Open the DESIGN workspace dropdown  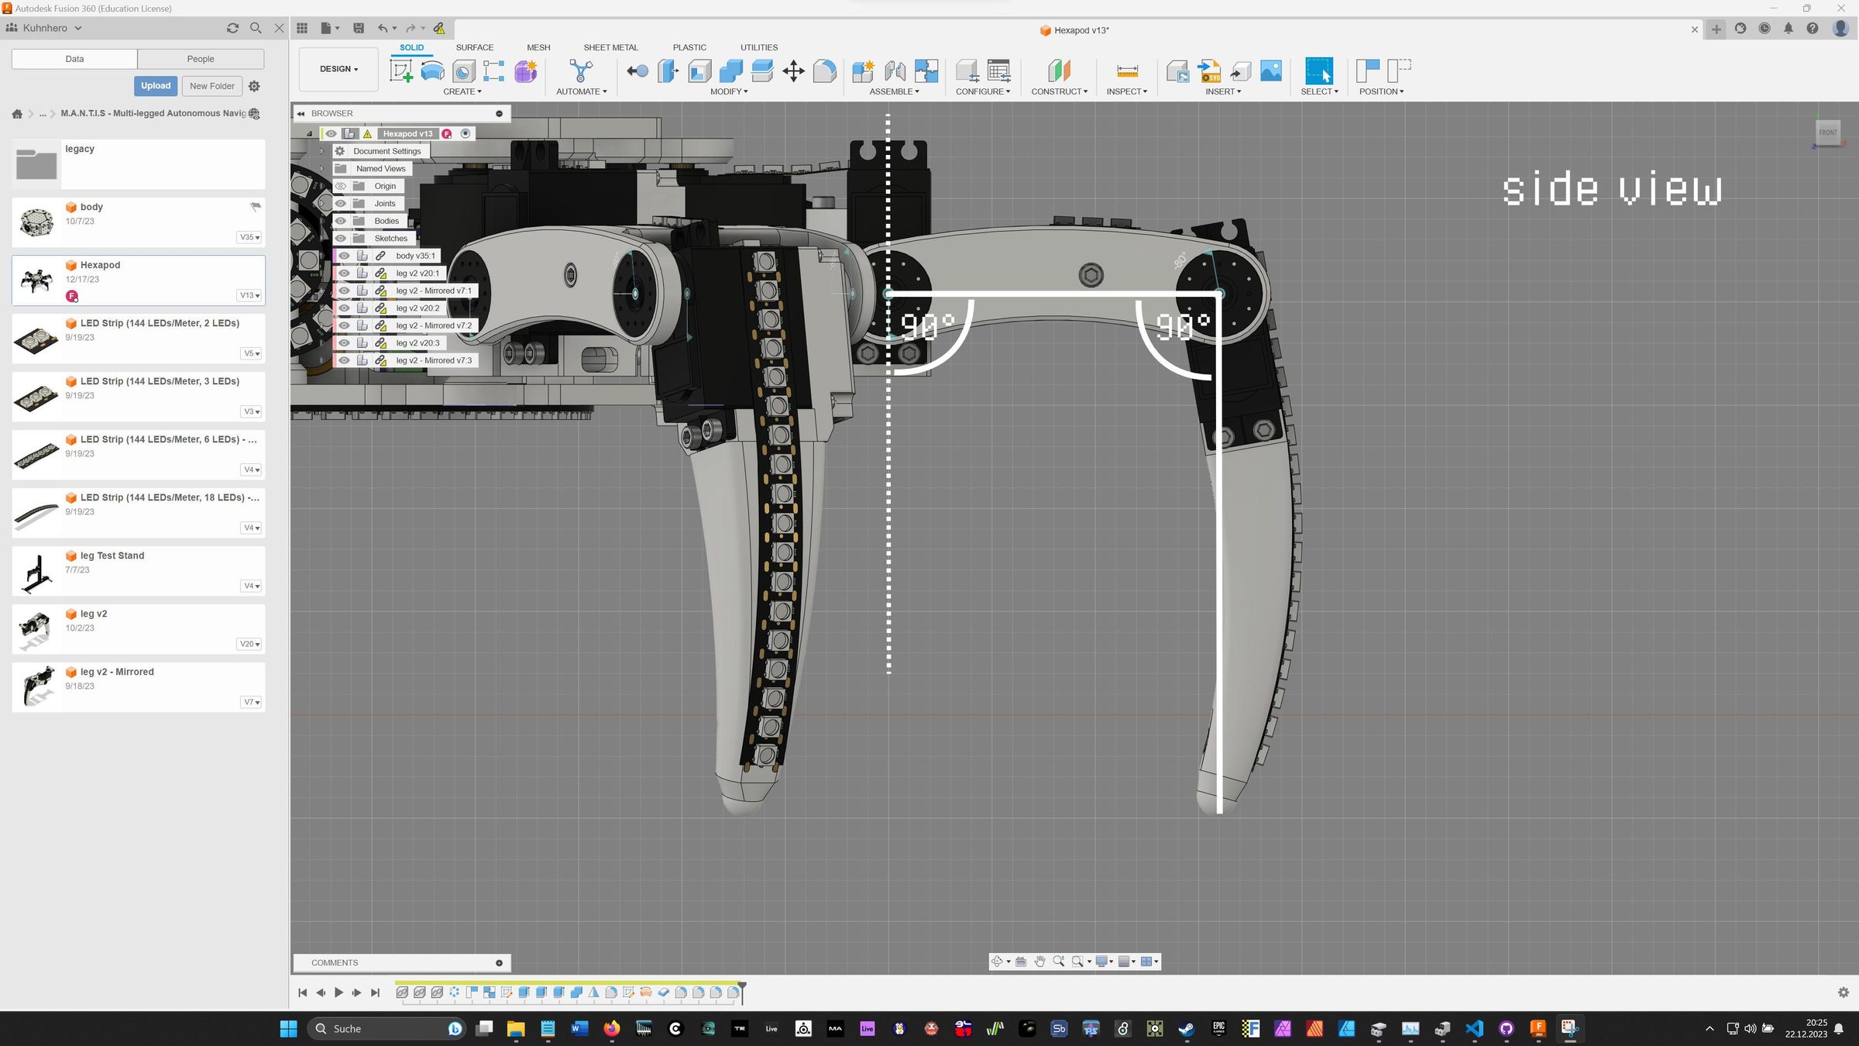[x=338, y=69]
